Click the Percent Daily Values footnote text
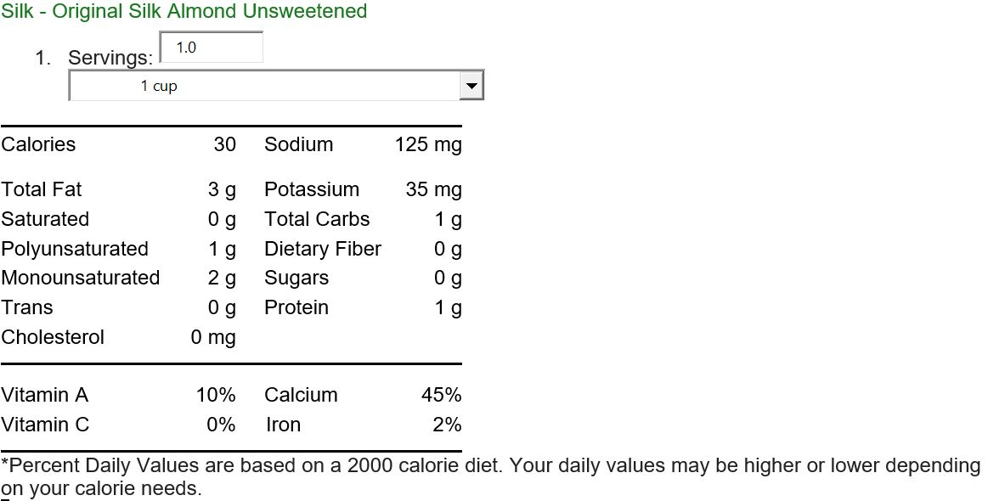The width and height of the screenshot is (988, 501). (490, 477)
